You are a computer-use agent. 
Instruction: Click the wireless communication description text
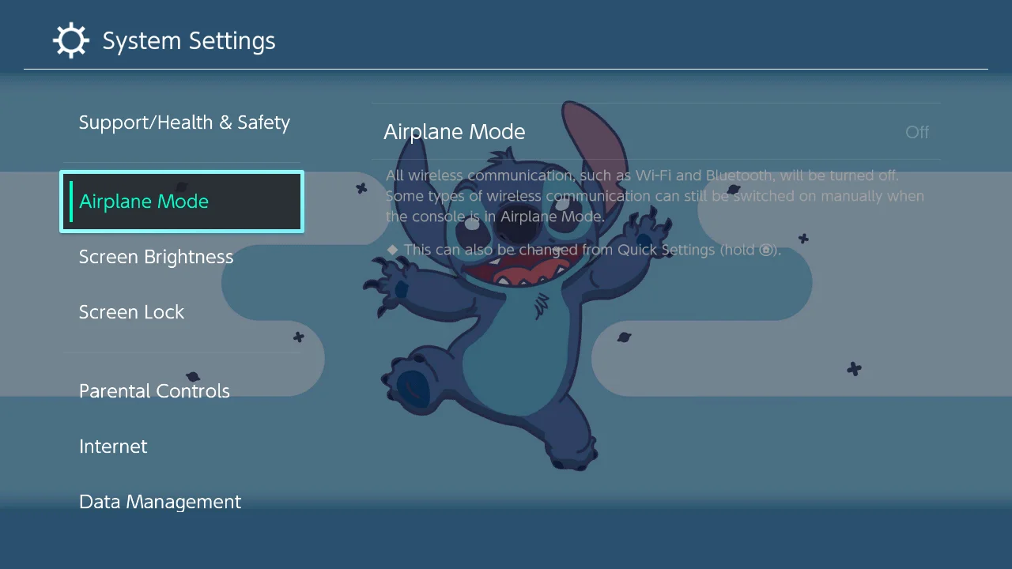pos(654,196)
